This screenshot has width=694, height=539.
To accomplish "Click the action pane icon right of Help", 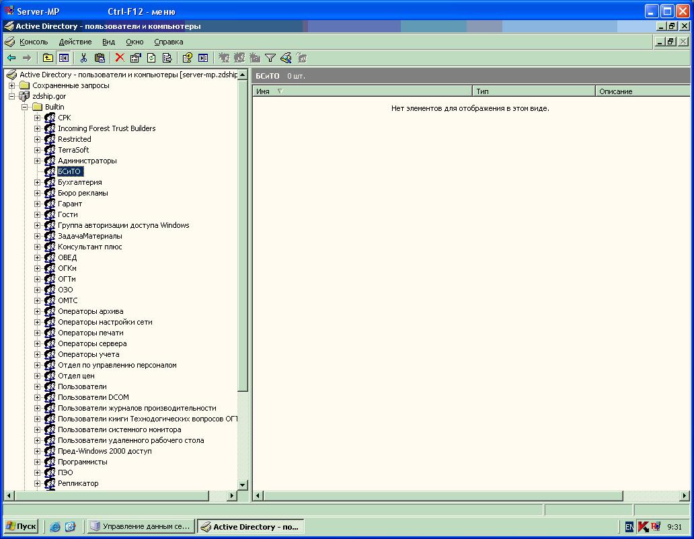I will tap(203, 58).
